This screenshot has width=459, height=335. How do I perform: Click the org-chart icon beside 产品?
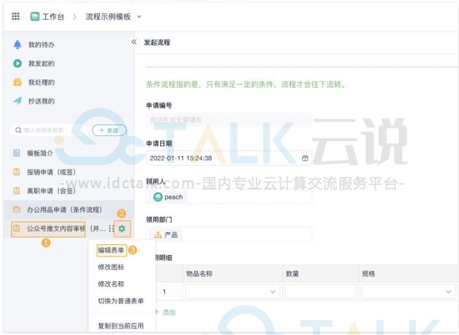coord(158,235)
